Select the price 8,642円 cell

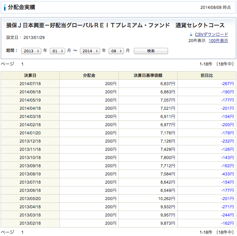[148, 182]
